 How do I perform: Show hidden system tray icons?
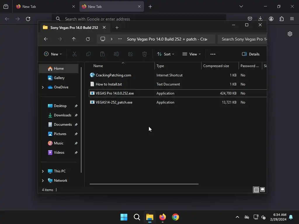pos(237,217)
